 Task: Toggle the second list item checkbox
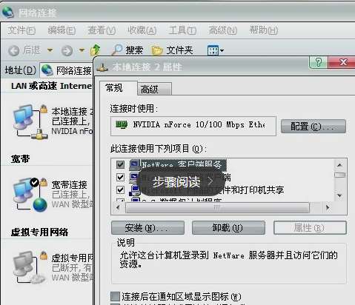tap(120, 177)
